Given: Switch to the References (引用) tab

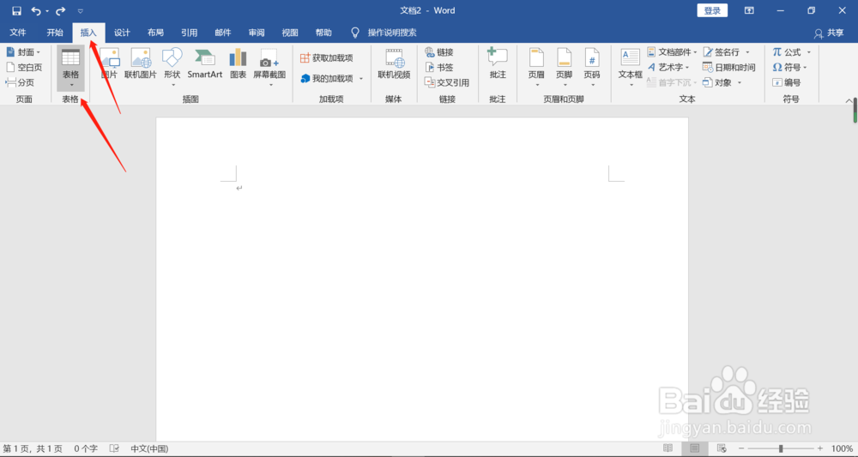Looking at the screenshot, I should click(x=190, y=33).
